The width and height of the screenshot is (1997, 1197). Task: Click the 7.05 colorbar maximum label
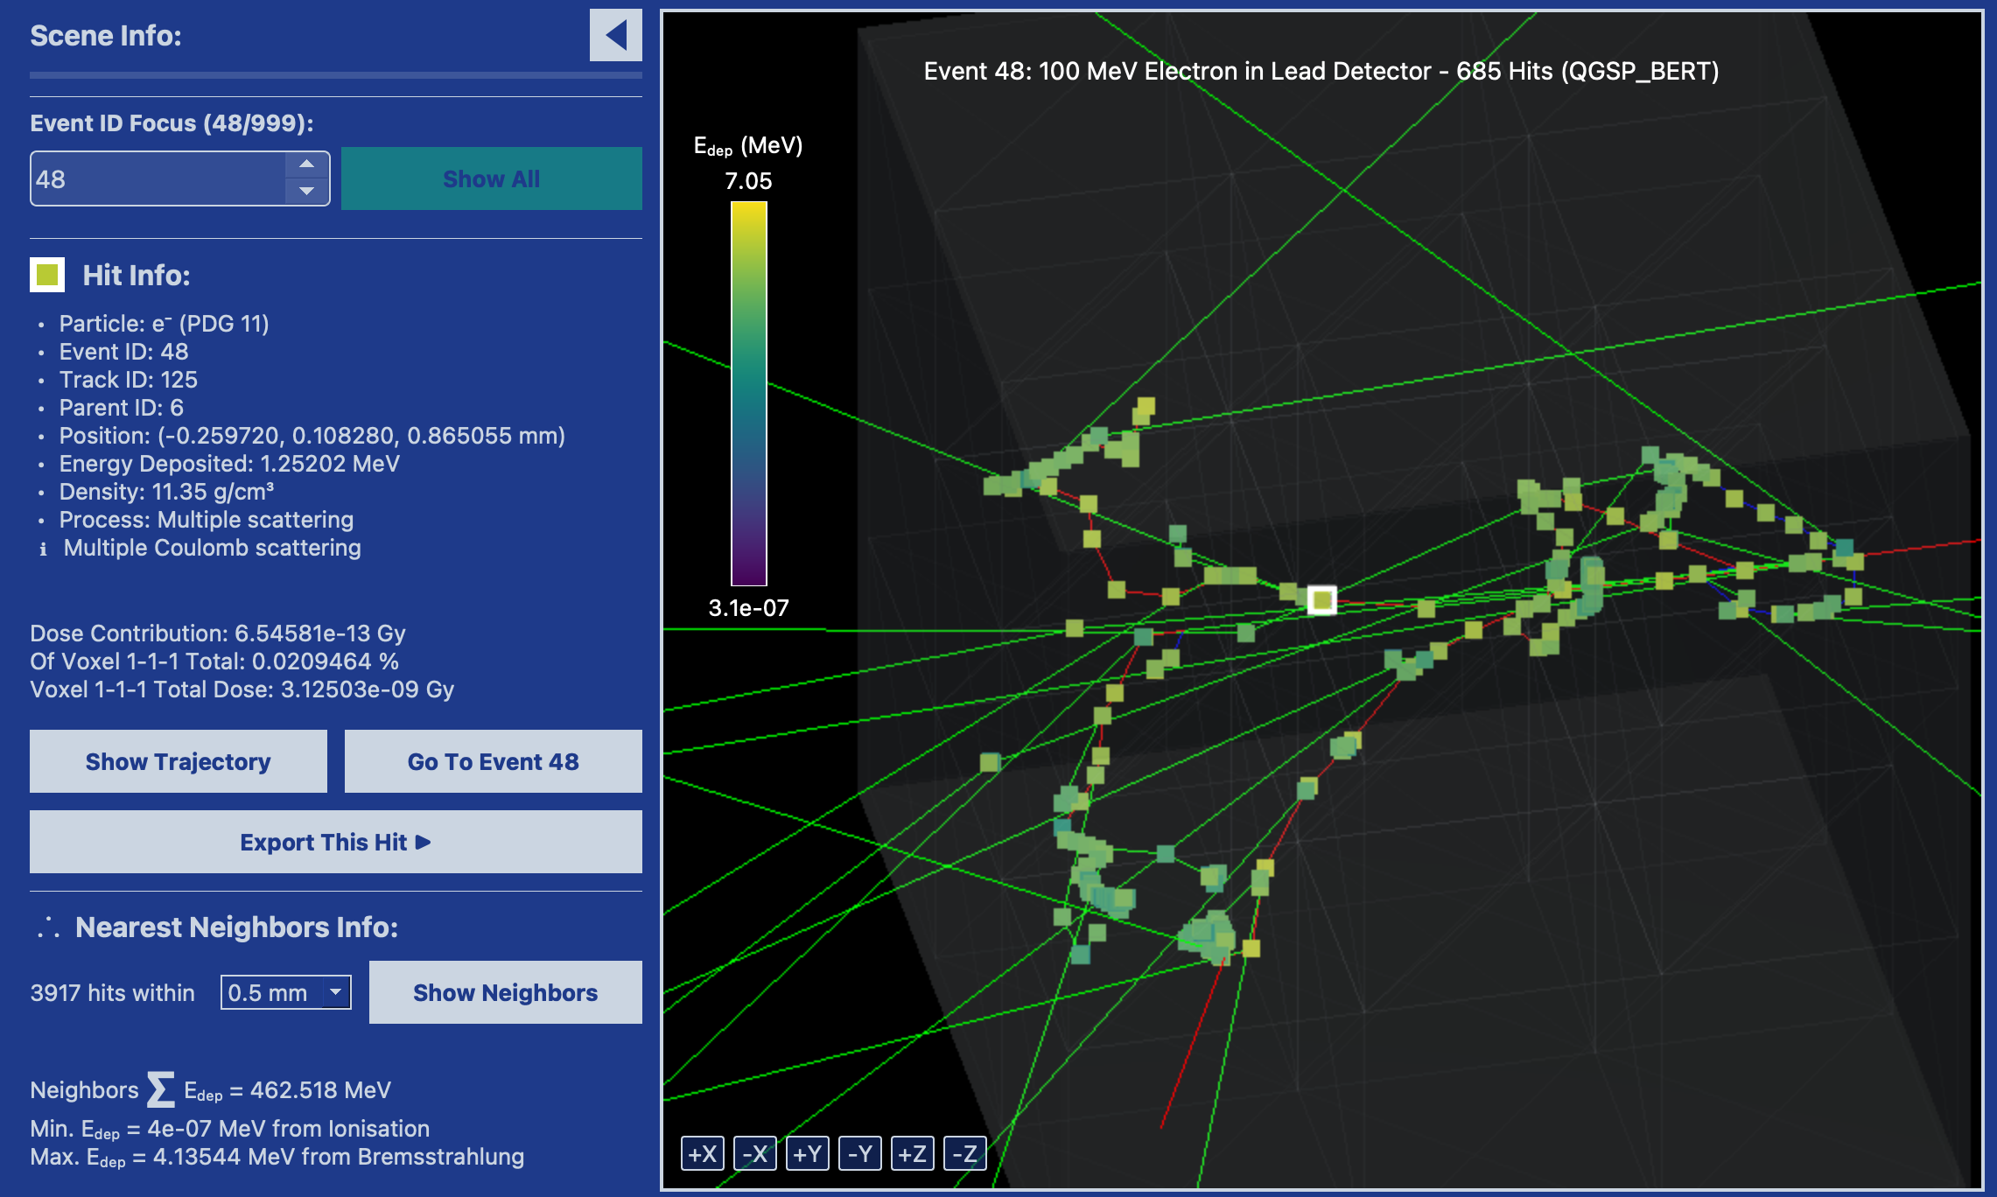tap(748, 181)
